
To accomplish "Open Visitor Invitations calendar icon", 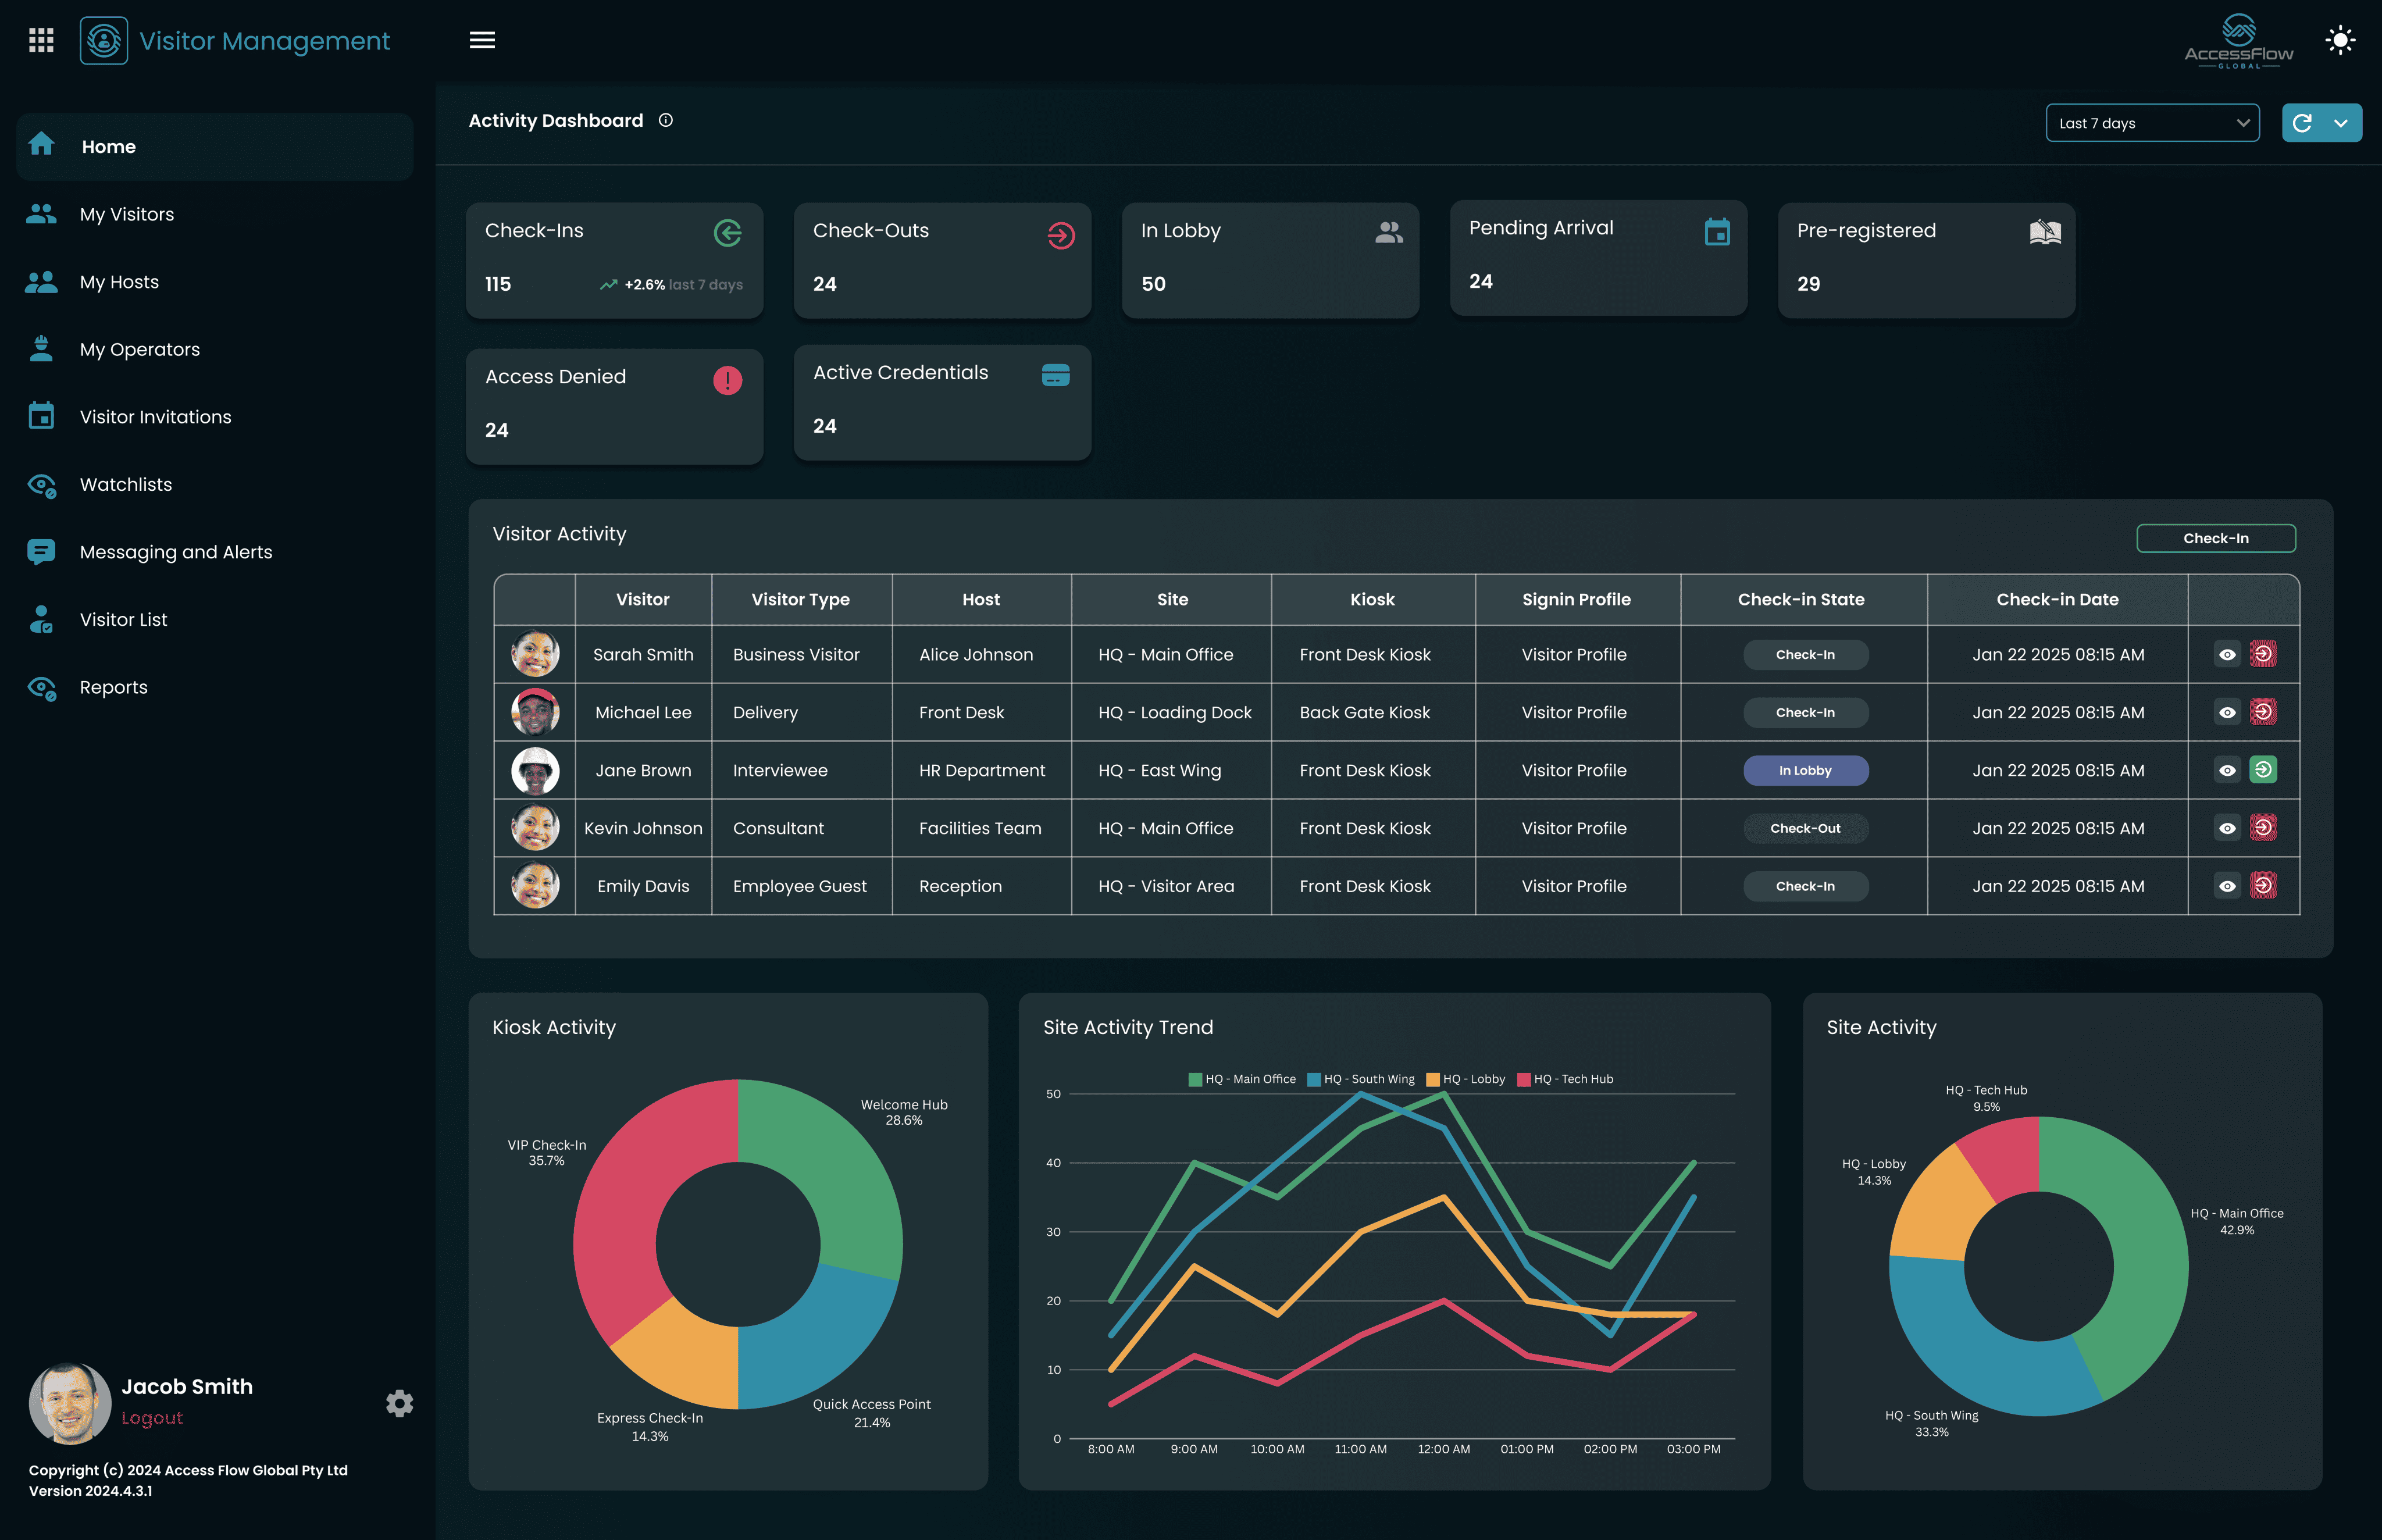I will coord(41,416).
